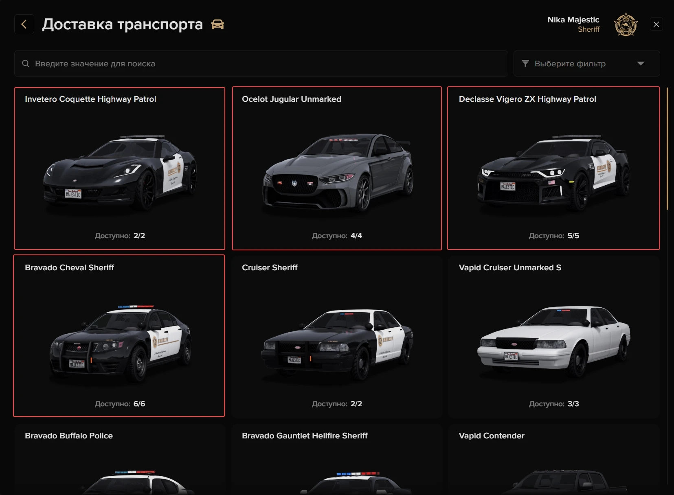
Task: Click the Nika Majestic profile name
Action: coord(573,20)
